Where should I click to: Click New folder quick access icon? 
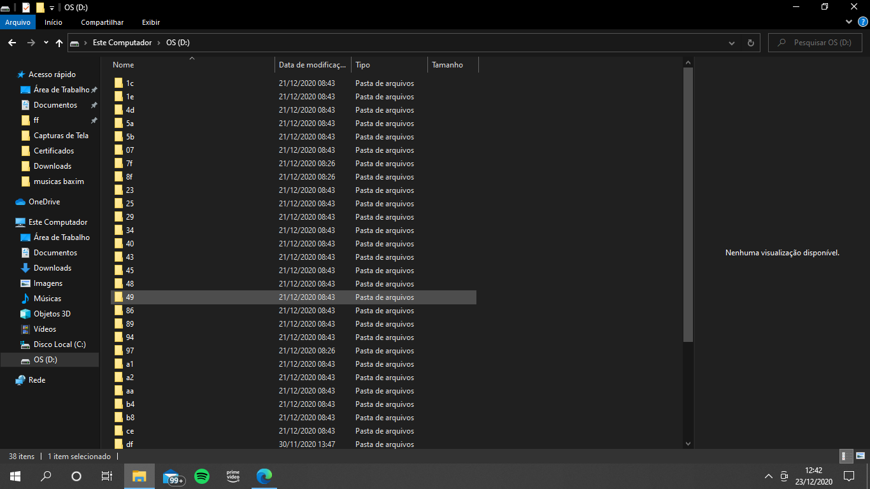(x=40, y=7)
